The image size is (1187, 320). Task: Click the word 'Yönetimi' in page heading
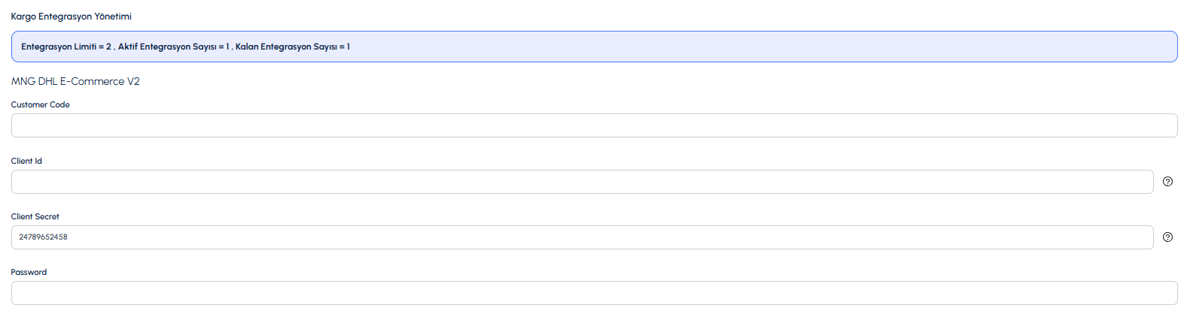(x=113, y=17)
